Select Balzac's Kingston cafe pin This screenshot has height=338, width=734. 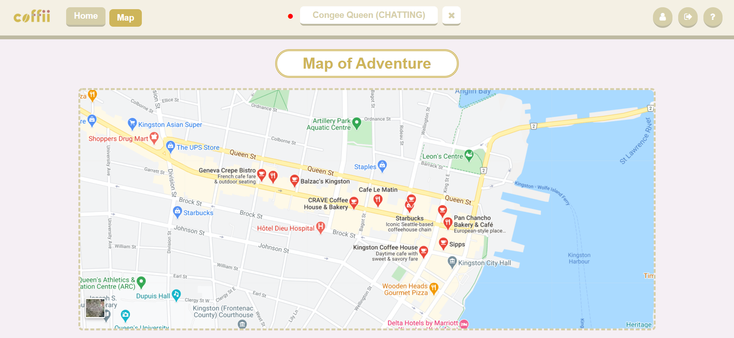coord(294,180)
